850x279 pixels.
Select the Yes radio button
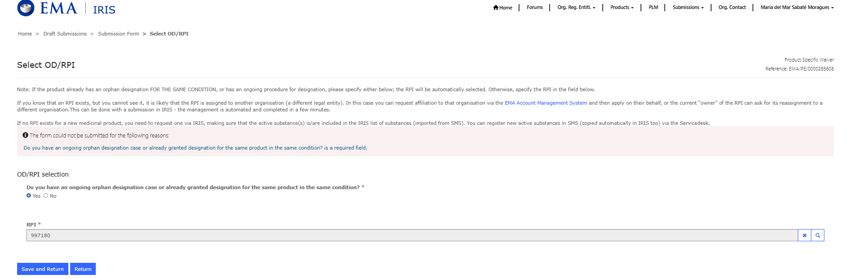click(x=29, y=196)
